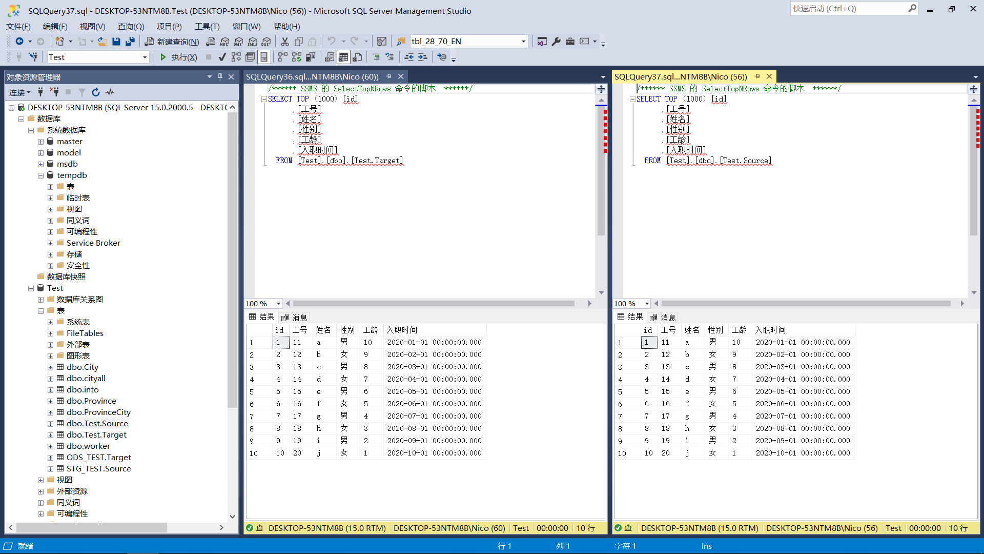The width and height of the screenshot is (984, 554).
Task: Click the wrench properties icon
Action: 556,42
